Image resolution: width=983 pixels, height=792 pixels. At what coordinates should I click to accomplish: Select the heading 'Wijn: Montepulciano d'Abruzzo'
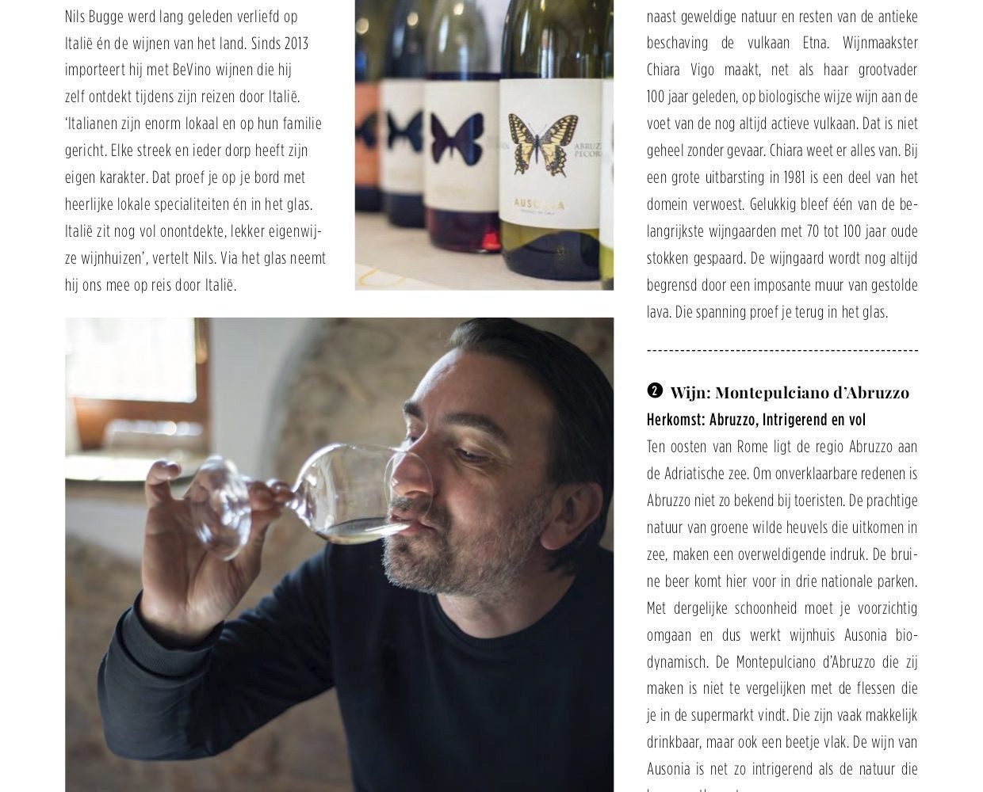pyautogui.click(x=790, y=392)
